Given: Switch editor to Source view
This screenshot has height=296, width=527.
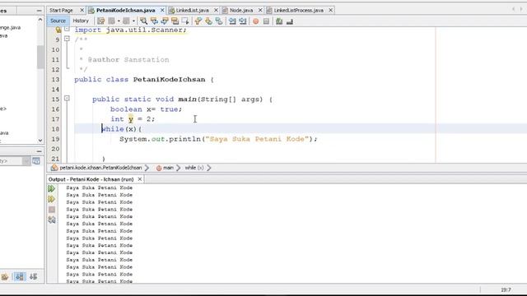Looking at the screenshot, I should click(x=58, y=21).
